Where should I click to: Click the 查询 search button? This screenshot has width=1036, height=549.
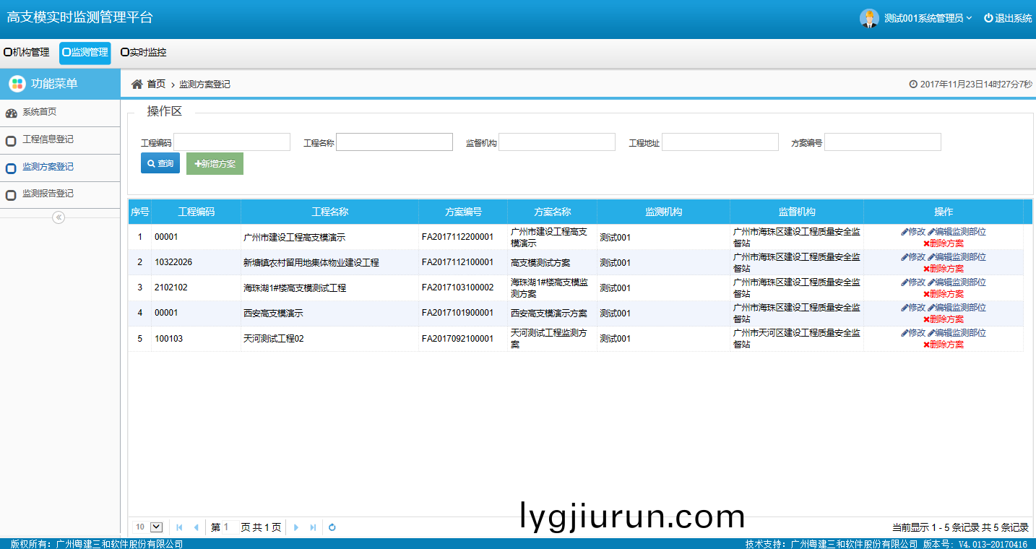coord(160,164)
